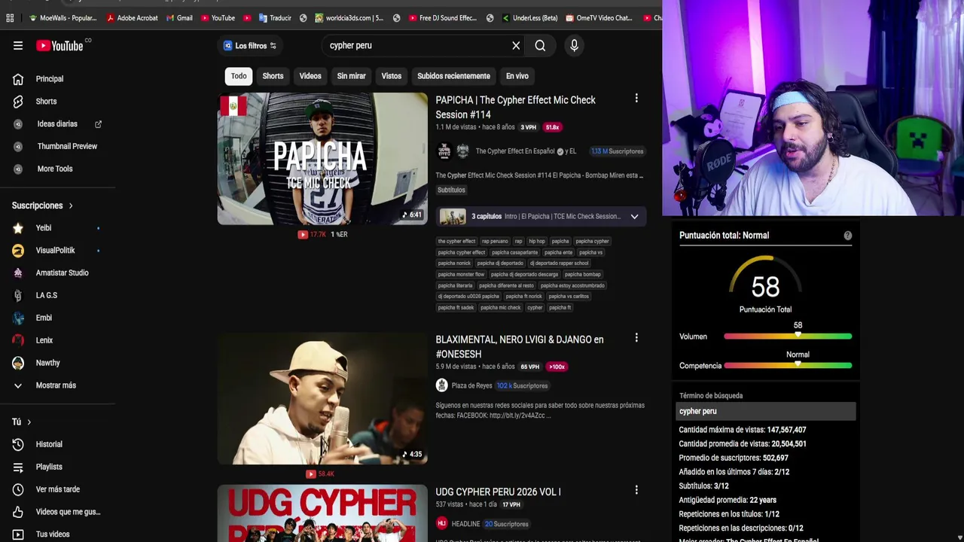The width and height of the screenshot is (964, 542).
Task: Start voice search with the microphone
Action: (x=574, y=46)
